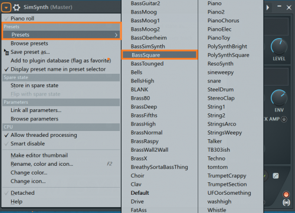
Task: Pick the PolySynthBright preset
Action: [x=227, y=47]
